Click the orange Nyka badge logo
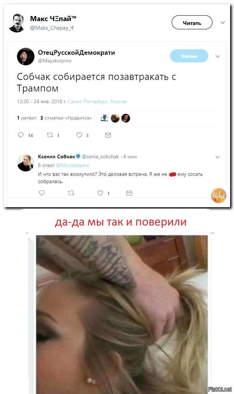The height and width of the screenshot is (394, 234). [218, 195]
